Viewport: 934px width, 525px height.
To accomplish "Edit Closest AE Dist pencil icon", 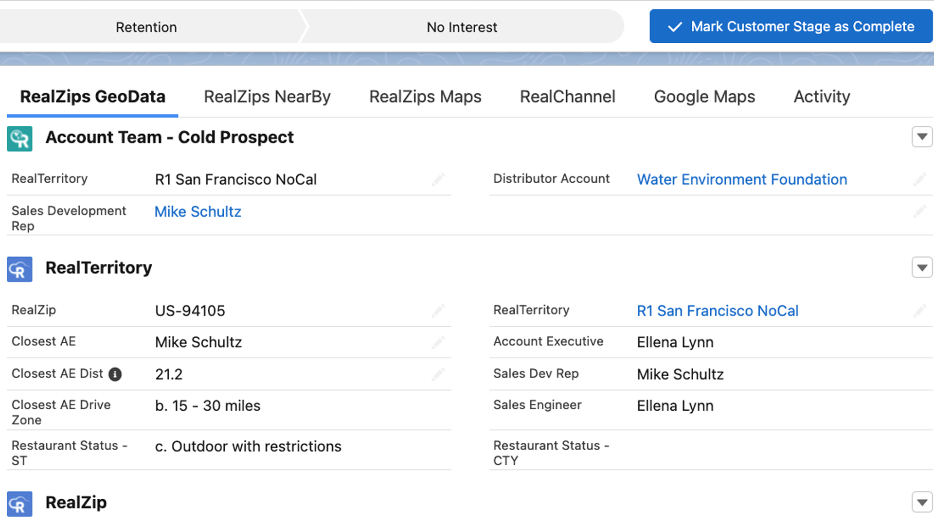I will 438,374.
